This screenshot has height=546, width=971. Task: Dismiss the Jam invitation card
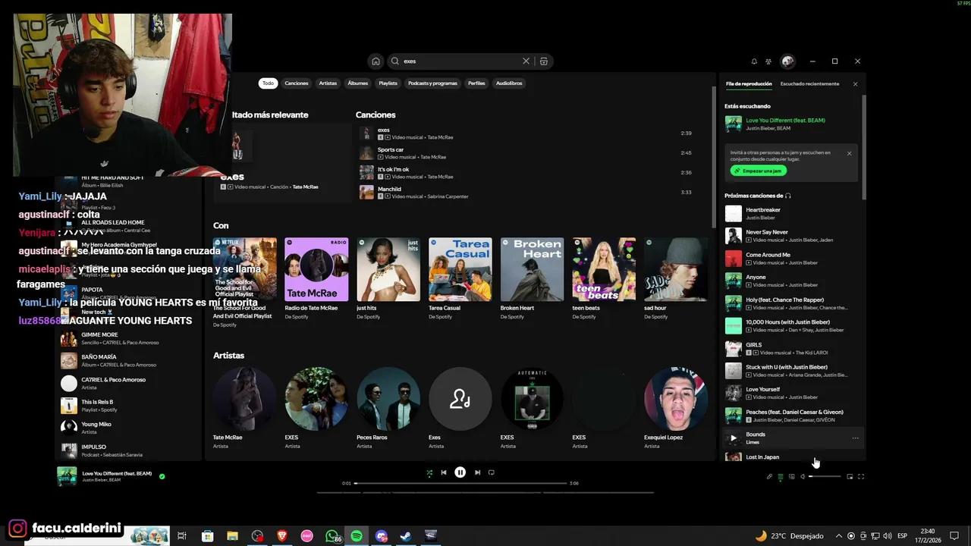pos(849,153)
